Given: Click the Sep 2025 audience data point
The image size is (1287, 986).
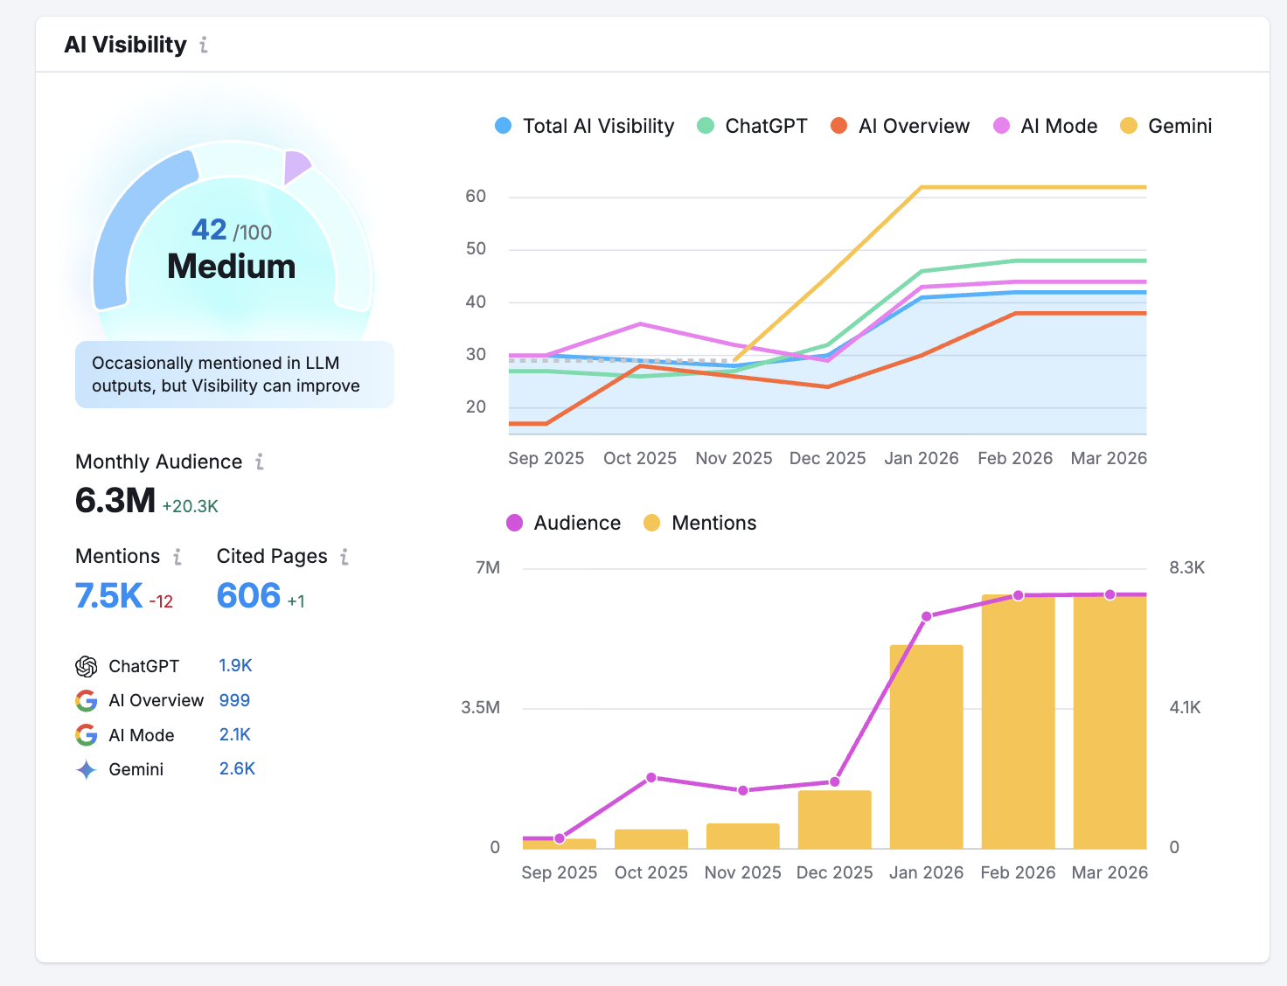Looking at the screenshot, I should [560, 838].
